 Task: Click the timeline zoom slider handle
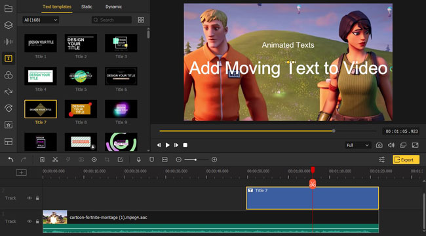[x=195, y=160]
